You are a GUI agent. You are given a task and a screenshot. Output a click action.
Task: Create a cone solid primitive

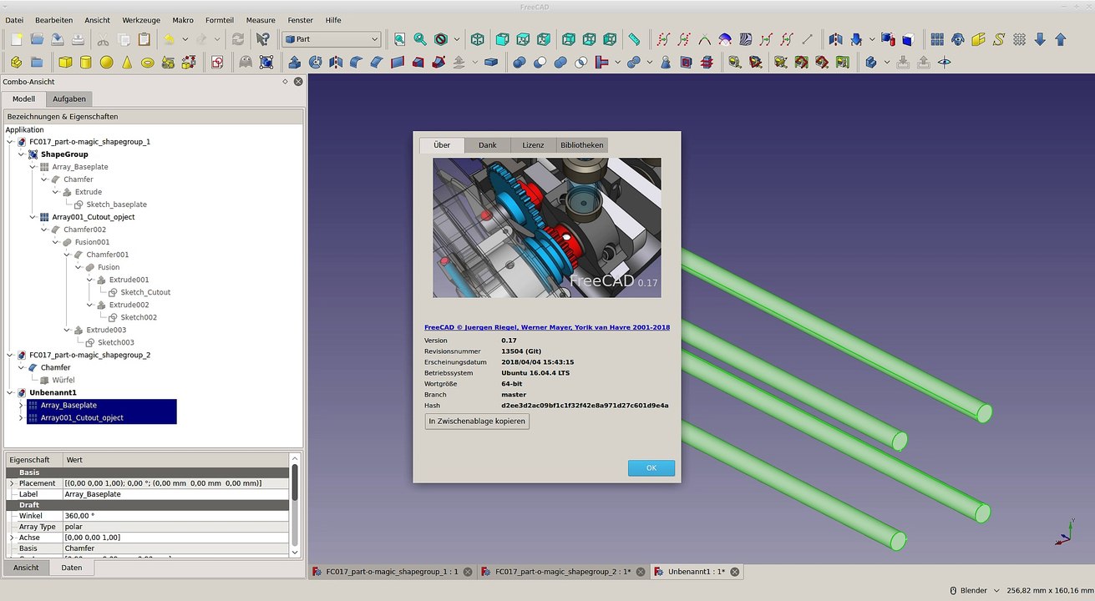tap(127, 62)
